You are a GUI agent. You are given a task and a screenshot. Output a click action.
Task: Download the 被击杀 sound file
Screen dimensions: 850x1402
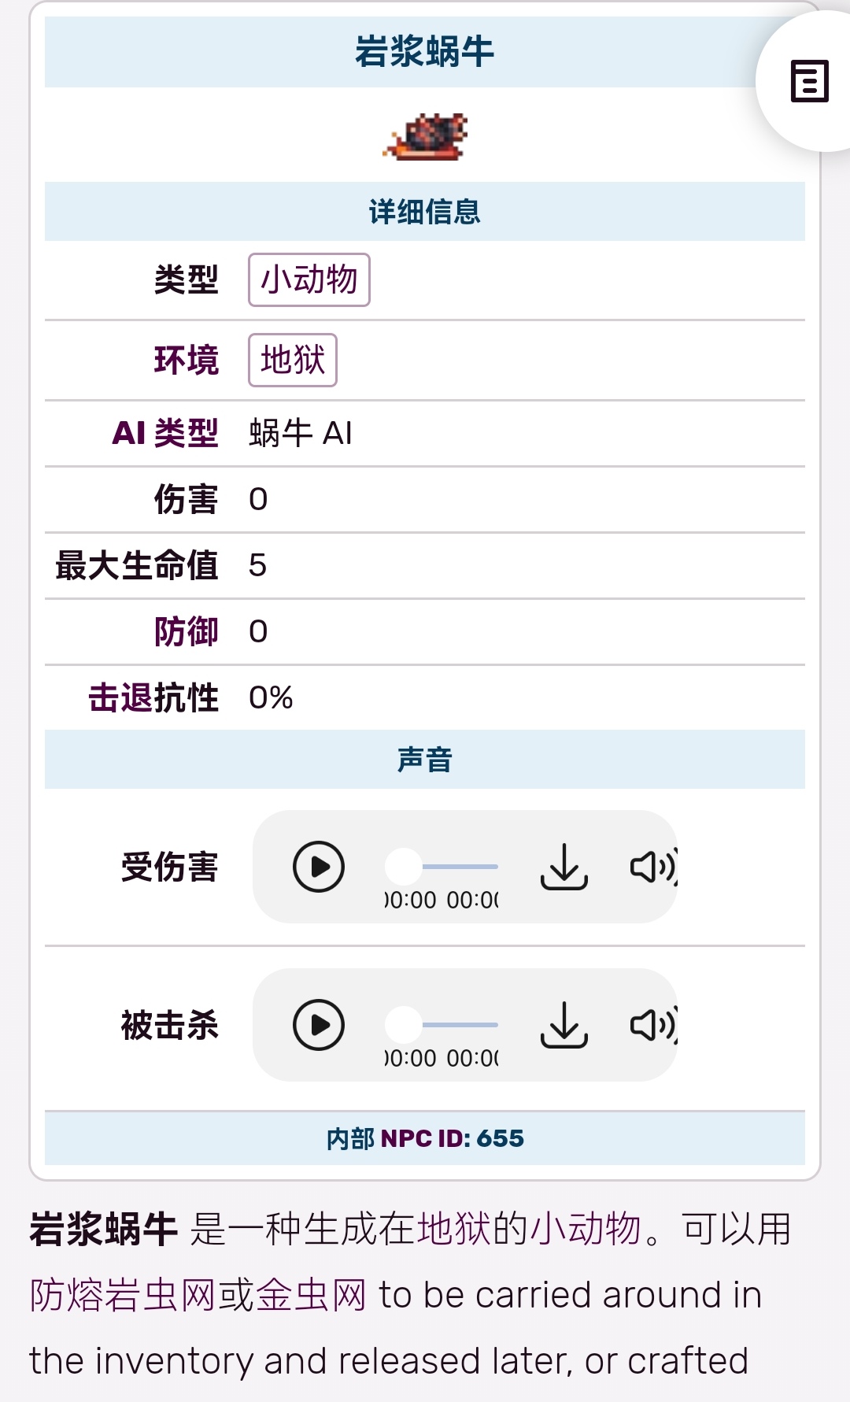tap(564, 1025)
